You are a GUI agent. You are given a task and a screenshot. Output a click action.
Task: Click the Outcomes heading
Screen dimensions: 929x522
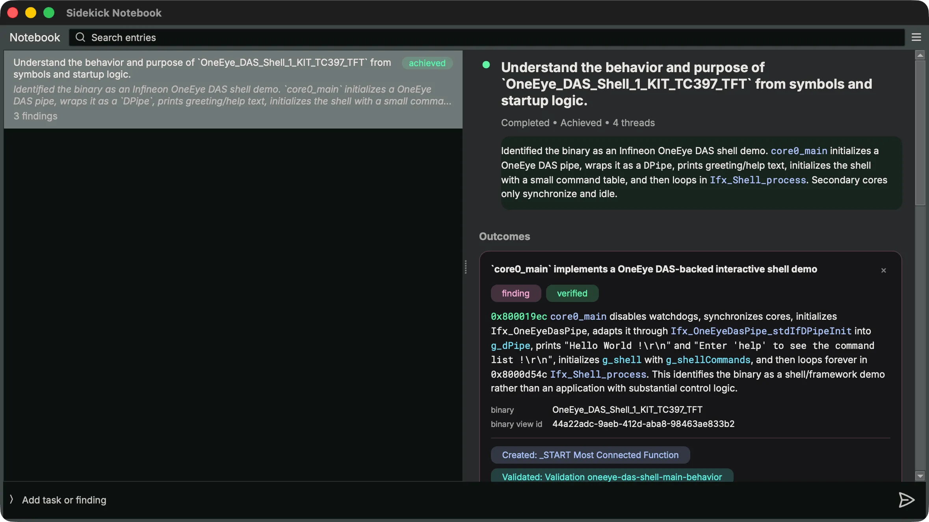coord(505,236)
